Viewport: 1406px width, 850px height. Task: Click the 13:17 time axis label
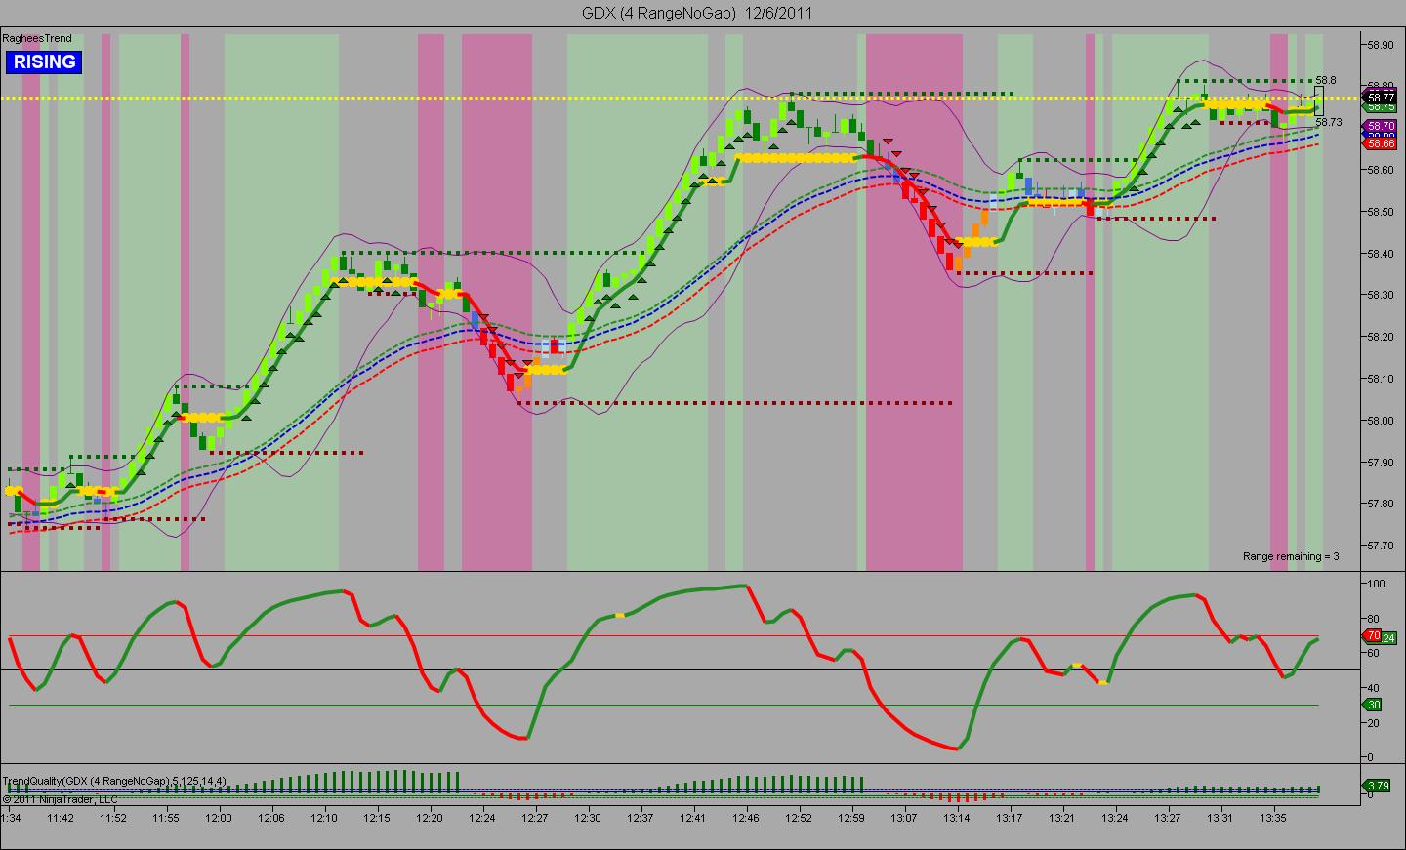point(1010,818)
